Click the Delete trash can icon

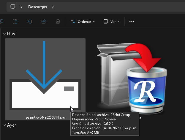point(58,21)
